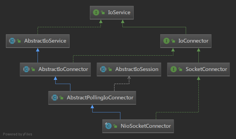This screenshot has height=139, width=236.
Task: Click the green lock icon on SocketConnector
Action: 180,69
